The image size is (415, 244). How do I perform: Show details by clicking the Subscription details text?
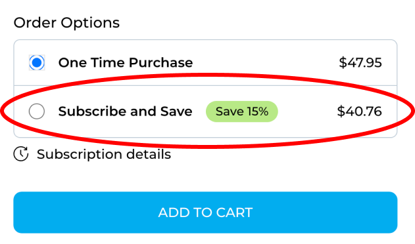click(104, 154)
